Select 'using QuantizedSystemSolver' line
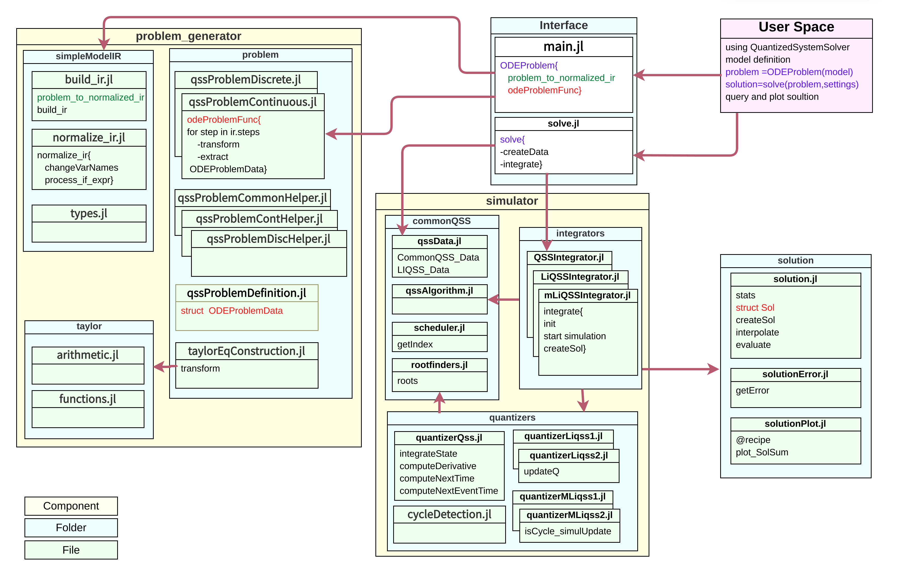This screenshot has height=568, width=903. pos(787,47)
